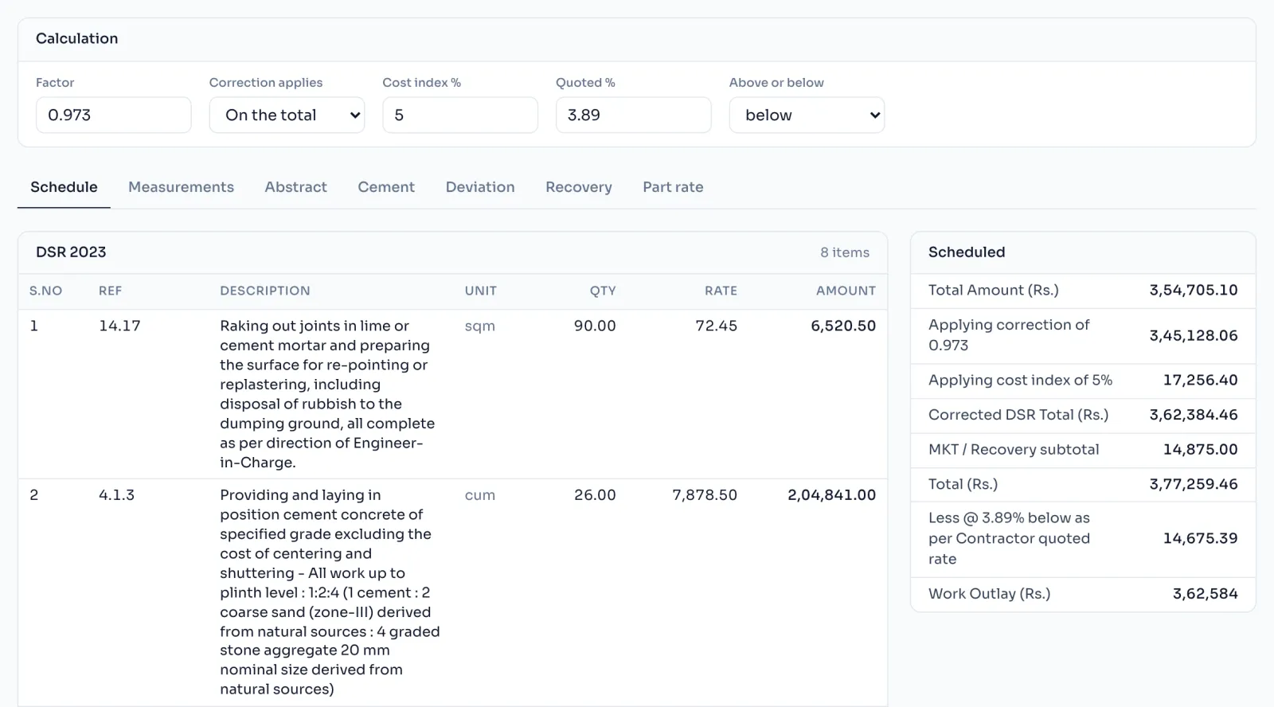Switch to the Deviation tab
This screenshot has height=707, width=1274.
tap(480, 187)
